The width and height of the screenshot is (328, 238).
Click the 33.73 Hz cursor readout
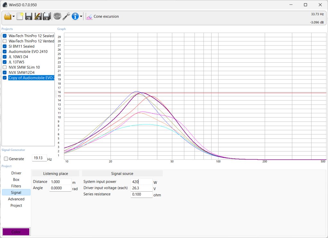[317, 14]
